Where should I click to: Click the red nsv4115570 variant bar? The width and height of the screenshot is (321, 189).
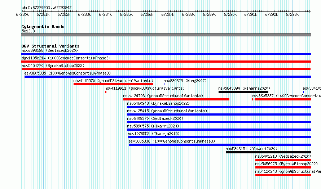coord(113,84)
